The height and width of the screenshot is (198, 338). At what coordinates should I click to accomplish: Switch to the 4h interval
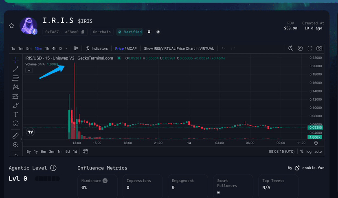click(54, 48)
